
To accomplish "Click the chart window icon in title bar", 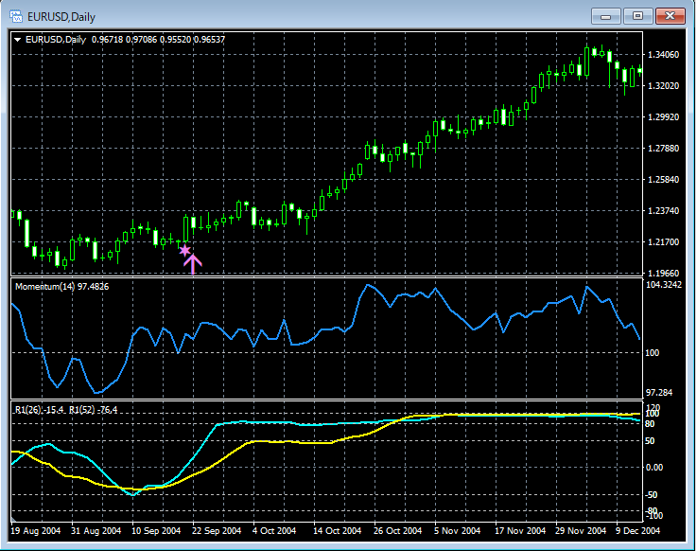I will tap(16, 16).
